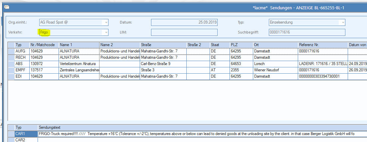Click date 24.09.2019 in the ABS row

pyautogui.click(x=357, y=64)
